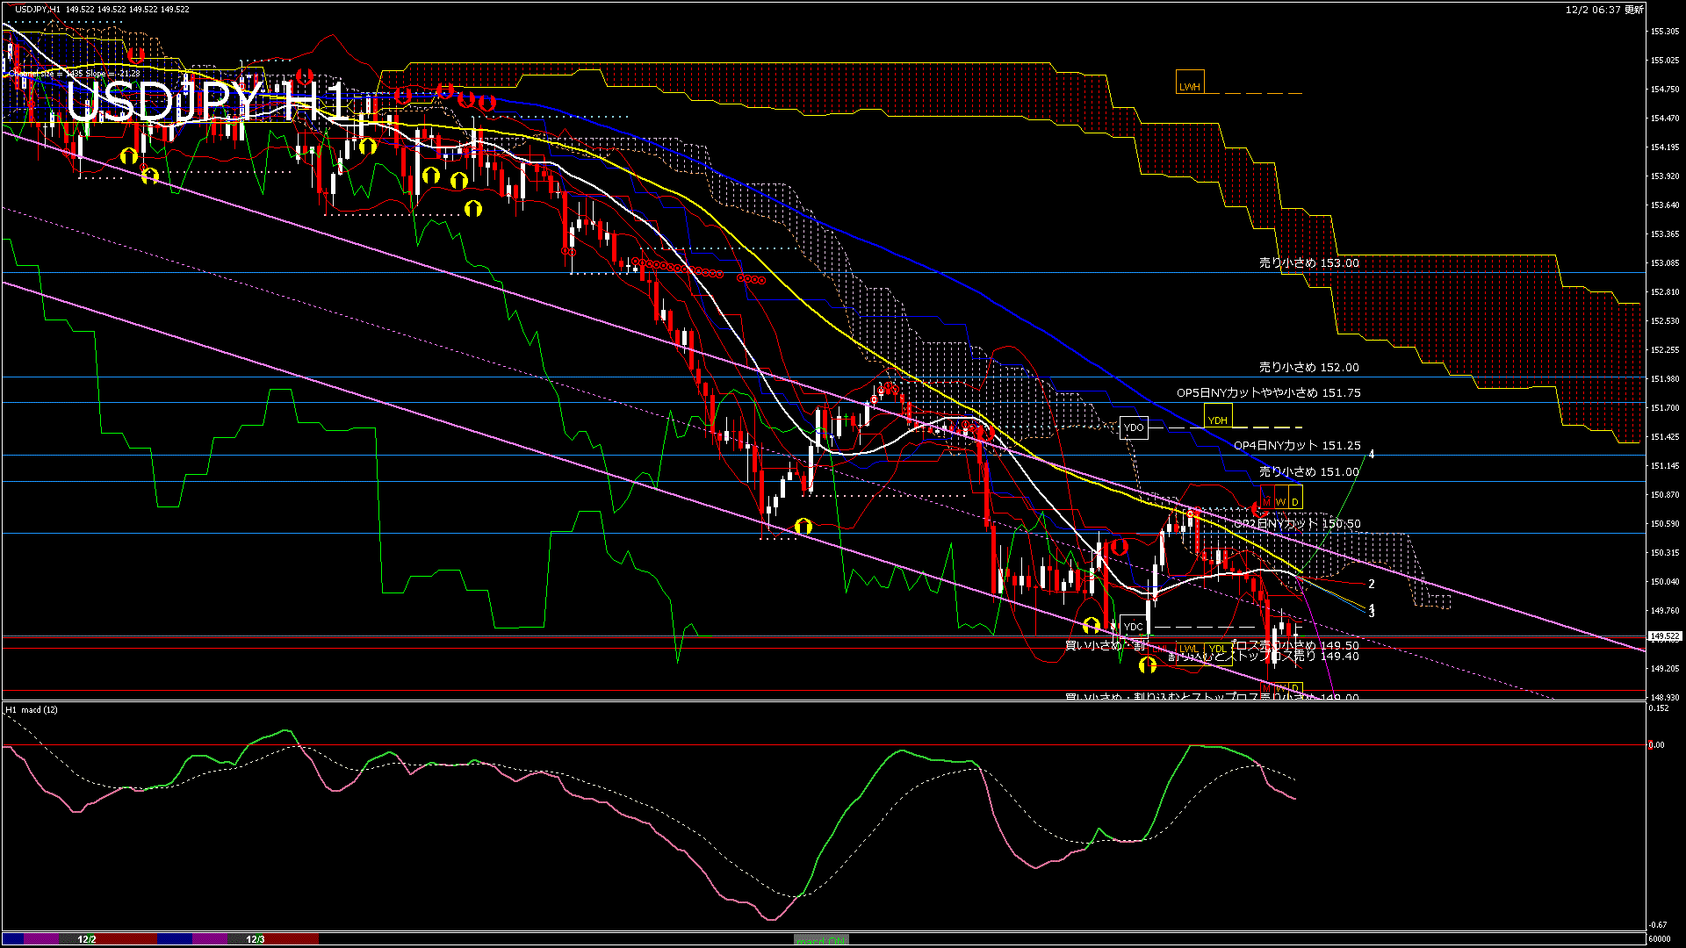Click the '売り小さめ 153.00' level label
The width and height of the screenshot is (1686, 948).
1309,262
